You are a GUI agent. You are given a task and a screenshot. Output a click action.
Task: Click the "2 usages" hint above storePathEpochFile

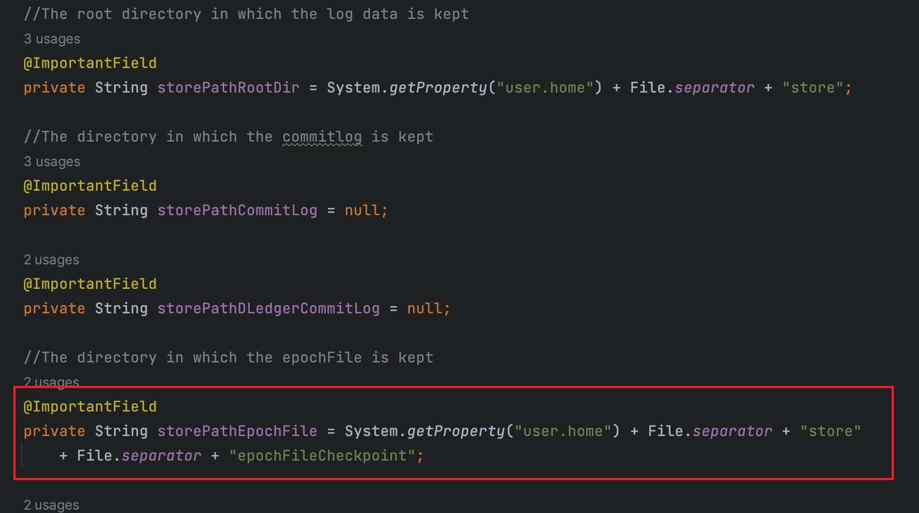coord(51,382)
